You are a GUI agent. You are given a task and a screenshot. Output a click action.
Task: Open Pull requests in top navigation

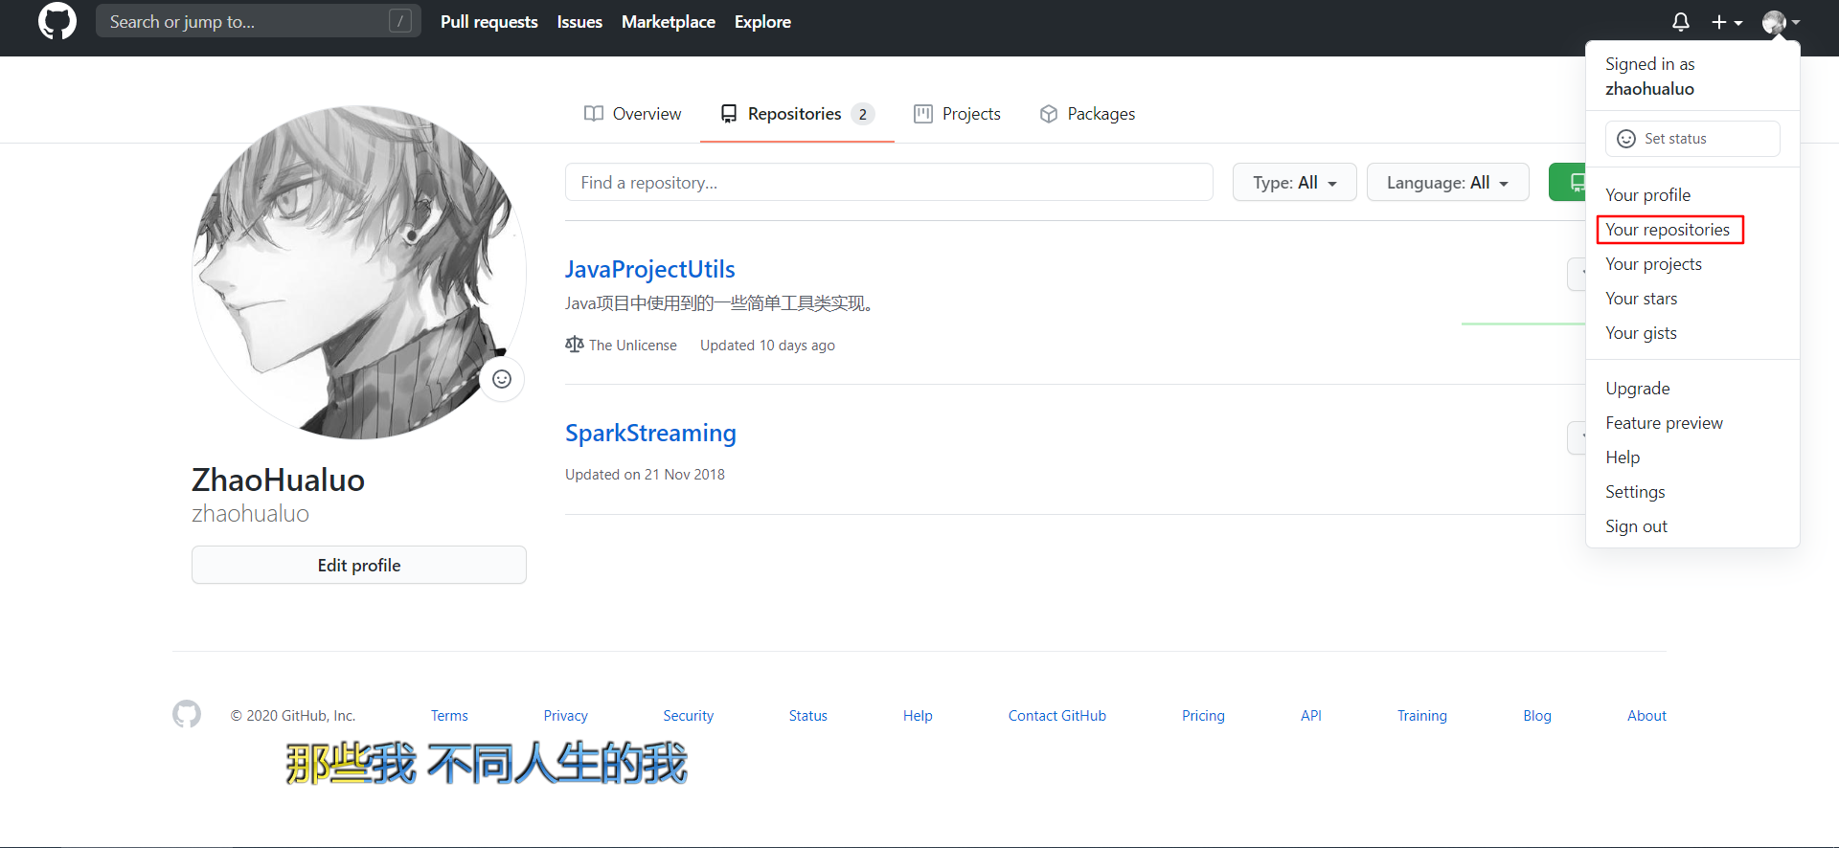488,22
